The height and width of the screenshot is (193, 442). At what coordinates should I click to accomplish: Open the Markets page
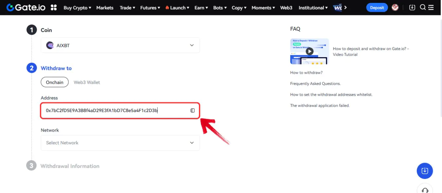point(105,8)
